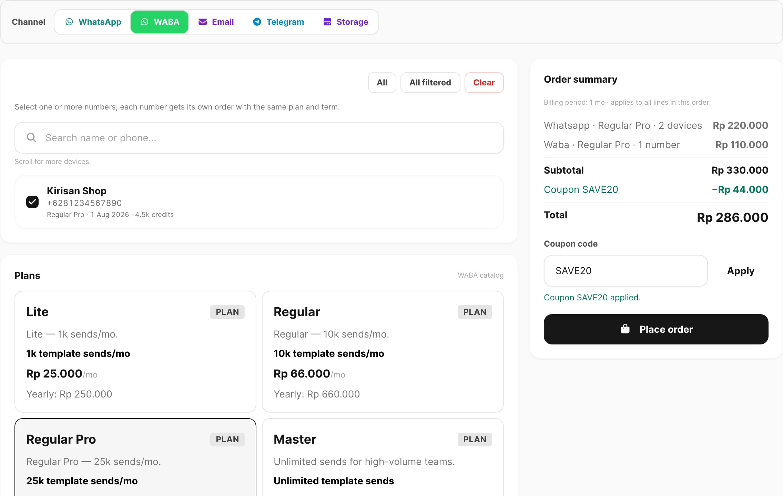Uncheck the Kirisan Shop number checkbox
Viewport: 783px width, 496px height.
[32, 202]
